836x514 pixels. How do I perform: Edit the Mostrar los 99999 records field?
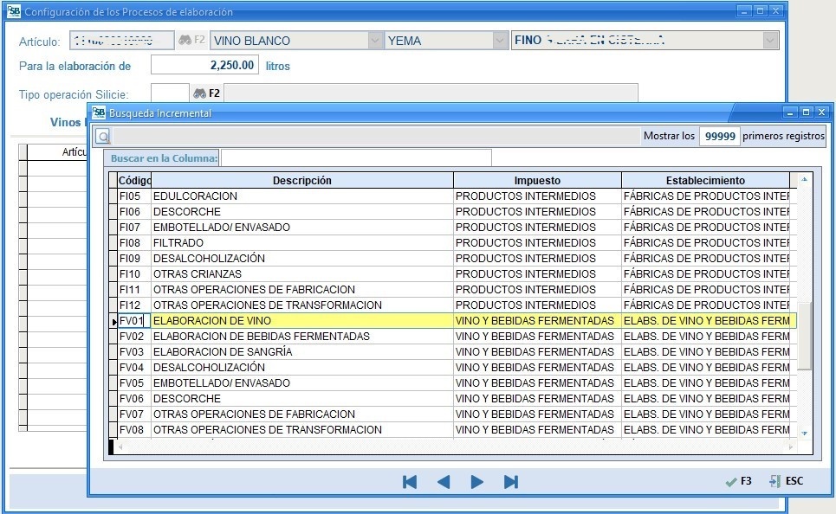719,137
